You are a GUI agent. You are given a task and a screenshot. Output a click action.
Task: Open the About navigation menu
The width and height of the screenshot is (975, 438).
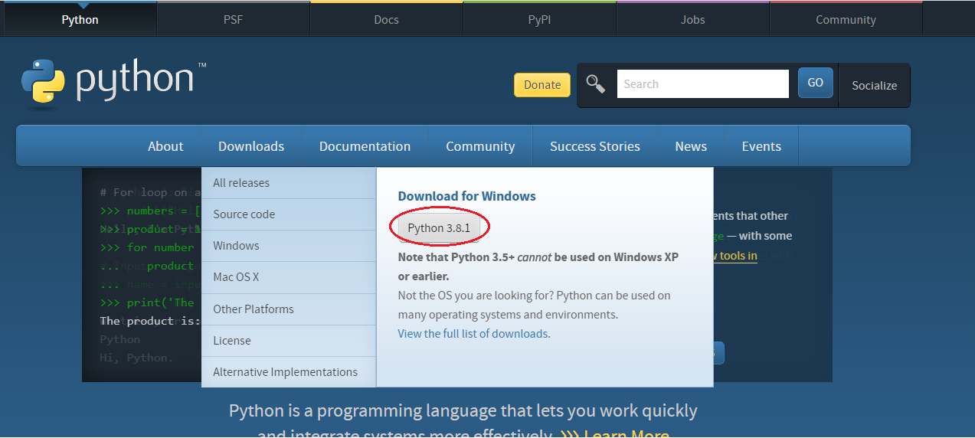tap(165, 146)
